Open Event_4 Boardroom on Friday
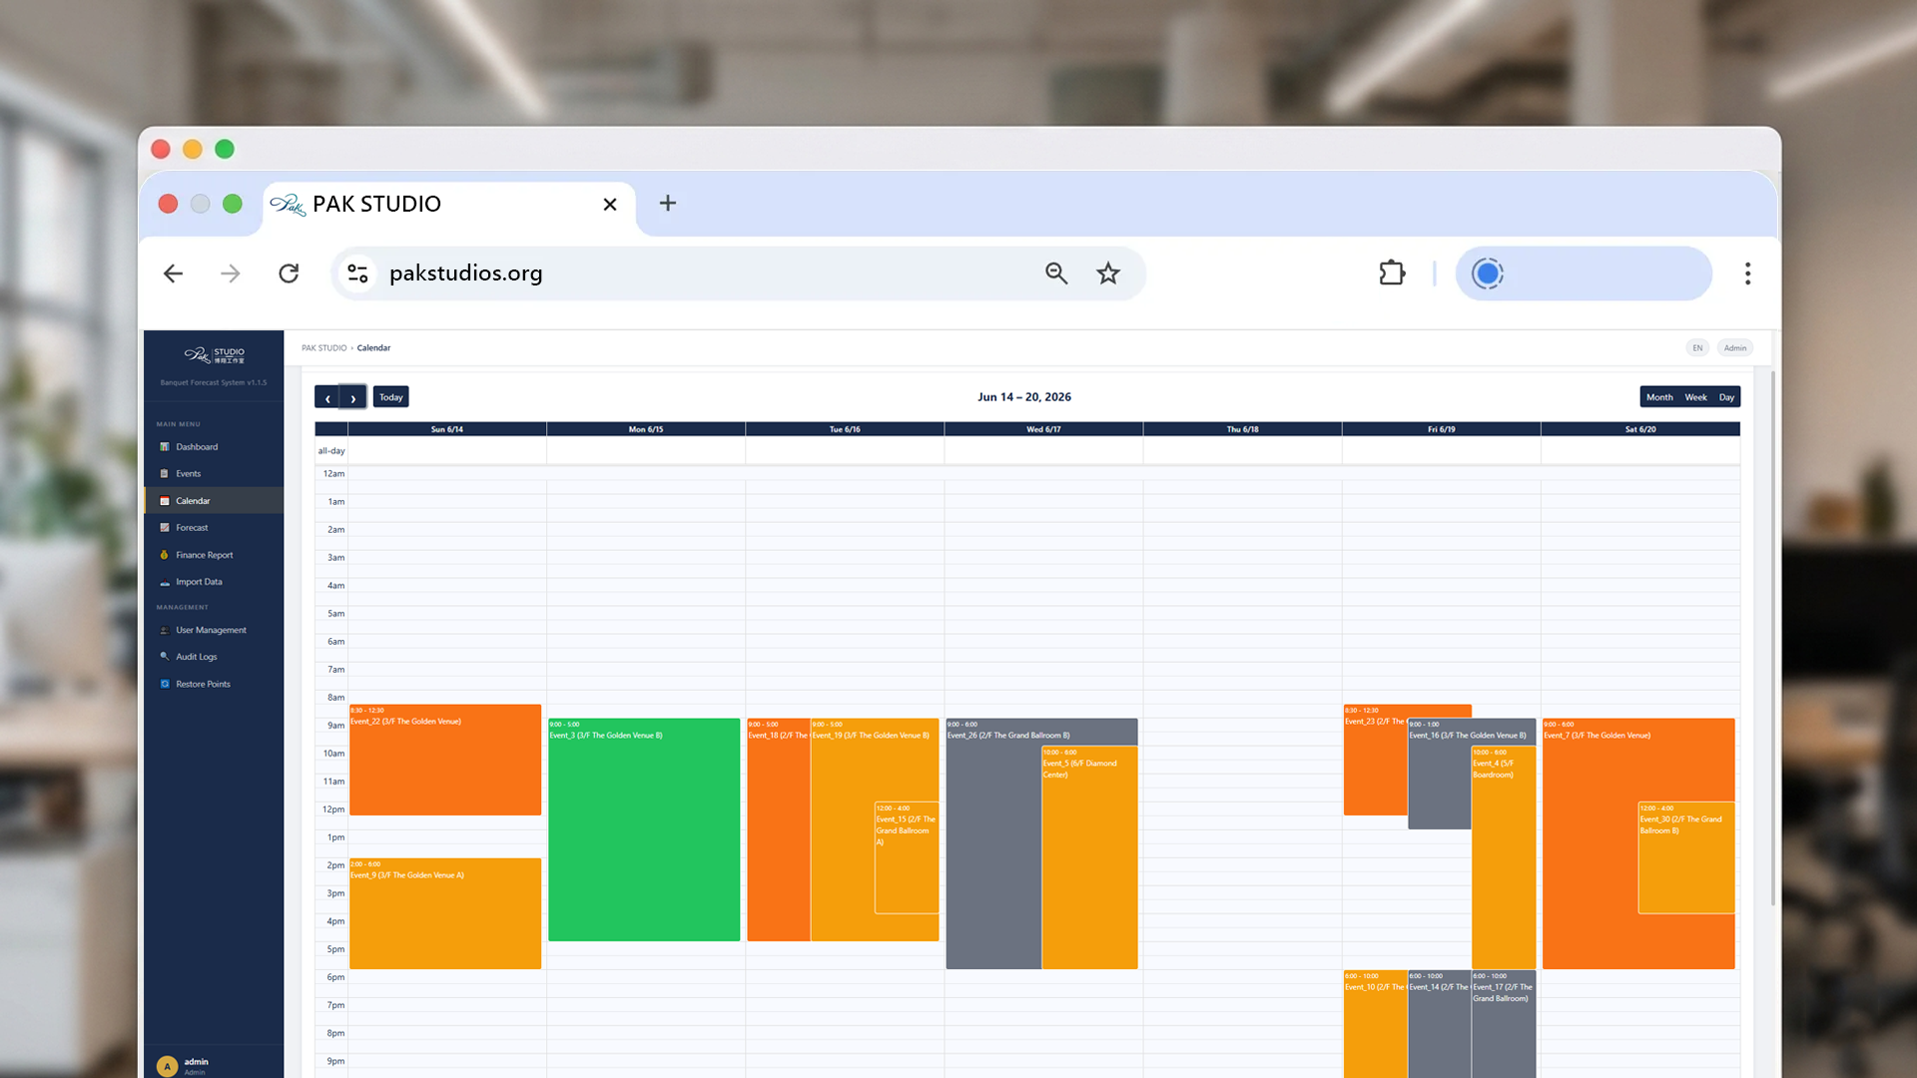Image resolution: width=1917 pixels, height=1078 pixels. (1504, 858)
